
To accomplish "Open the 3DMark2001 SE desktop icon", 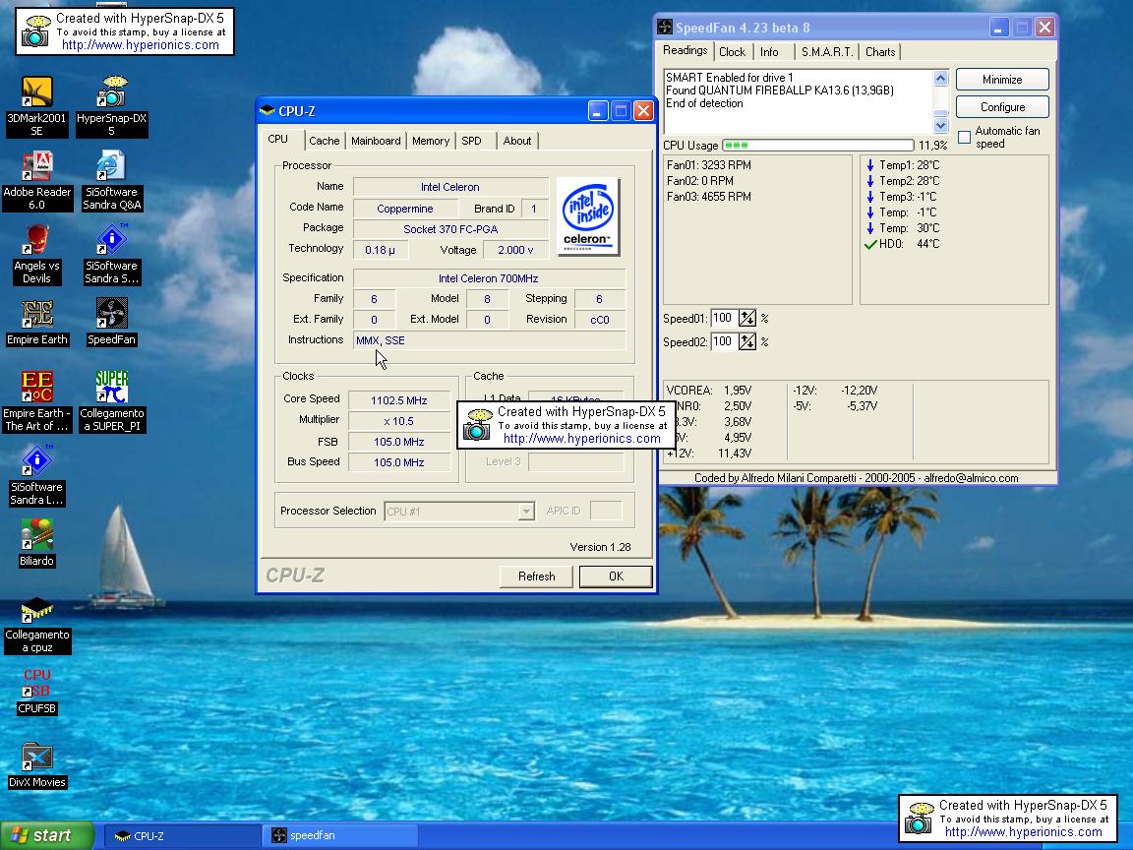I will [x=36, y=106].
